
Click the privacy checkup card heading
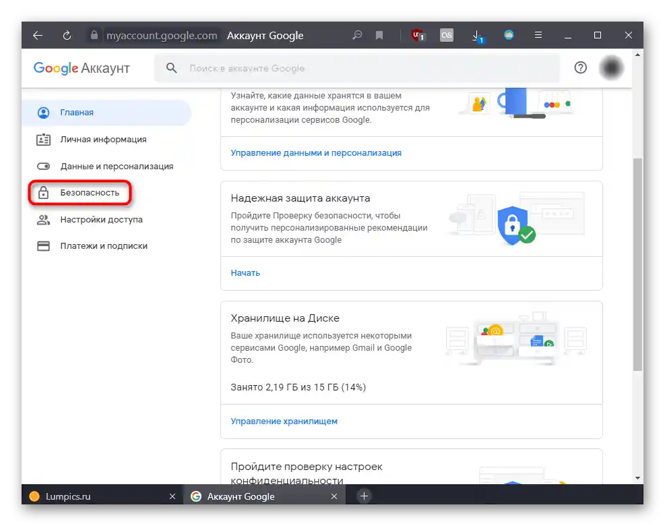307,474
